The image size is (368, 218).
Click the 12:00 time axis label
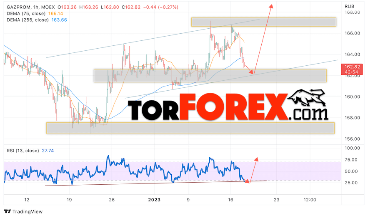pyautogui.click(x=310, y=200)
